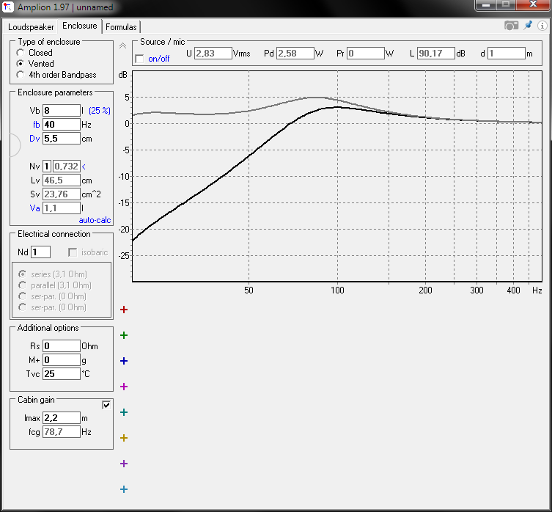Minimize the Amplion window
Viewport: 552px width, 512px height.
486,5
